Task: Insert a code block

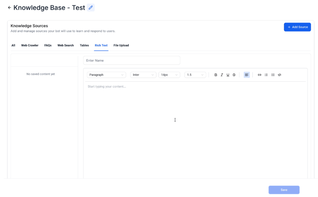Action: [x=280, y=75]
